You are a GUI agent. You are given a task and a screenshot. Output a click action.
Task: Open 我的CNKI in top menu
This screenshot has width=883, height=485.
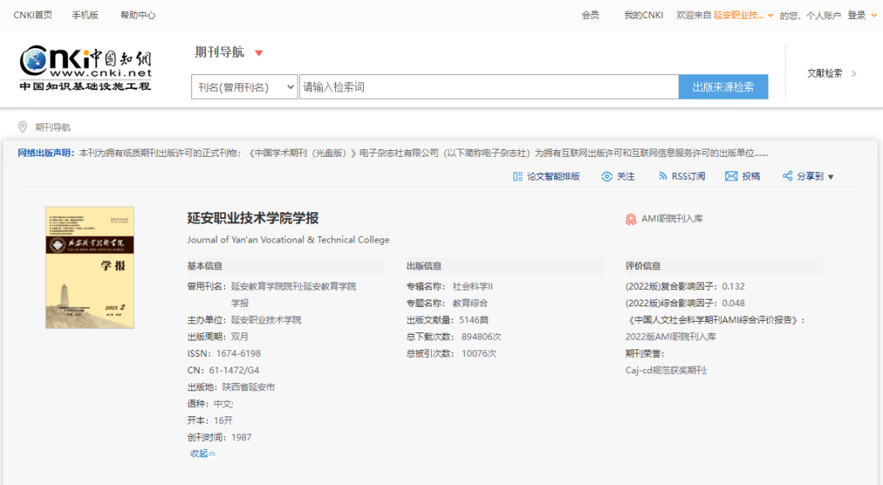coord(643,16)
